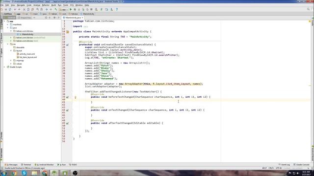Open Chrome from the Windows taskbar

point(14,173)
